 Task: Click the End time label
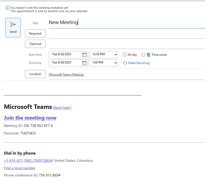(35, 63)
